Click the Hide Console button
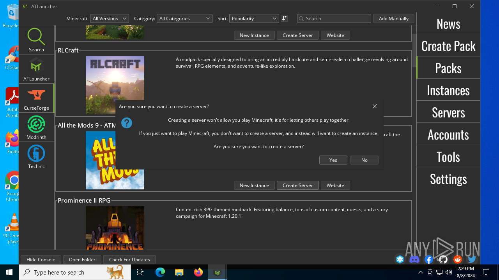Image resolution: width=499 pixels, height=280 pixels. point(41,259)
